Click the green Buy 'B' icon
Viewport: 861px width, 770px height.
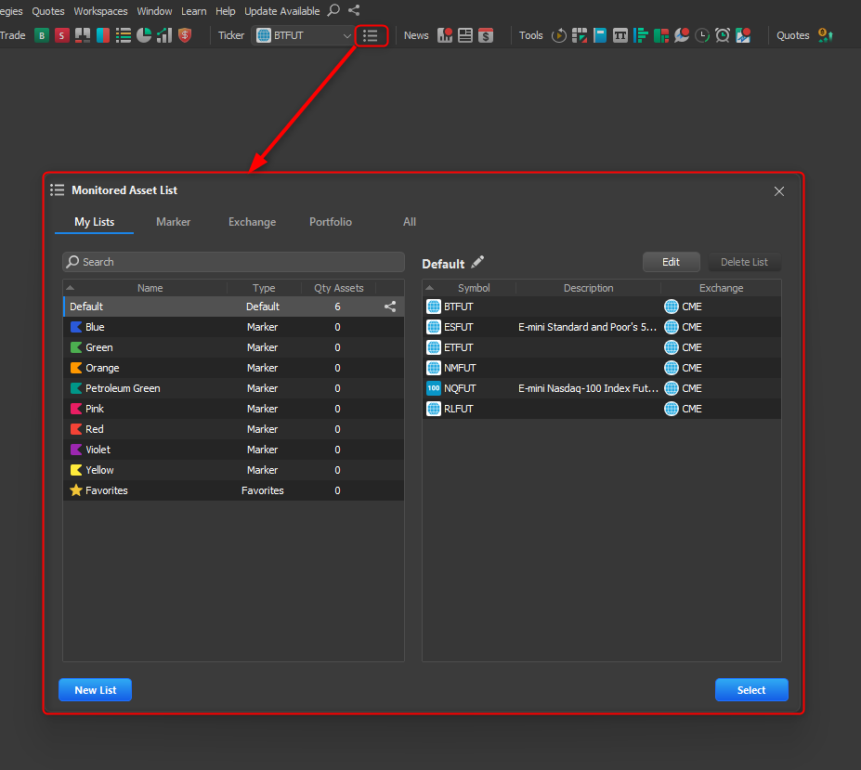pyautogui.click(x=41, y=35)
